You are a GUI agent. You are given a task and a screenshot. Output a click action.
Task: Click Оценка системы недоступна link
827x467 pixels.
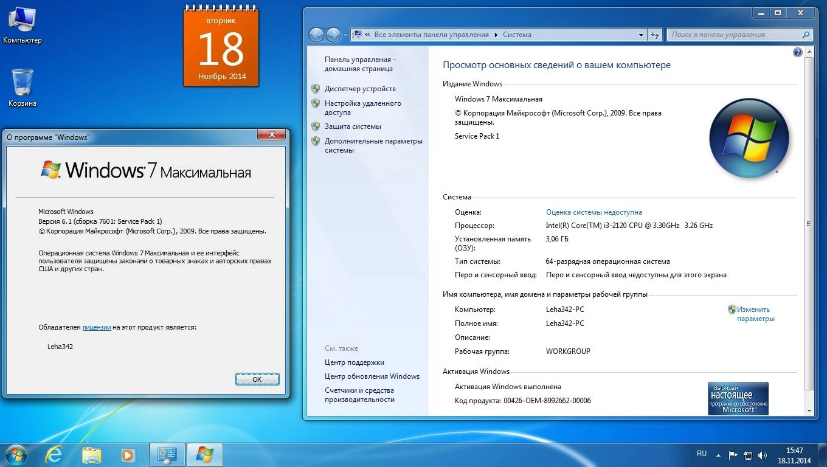594,212
